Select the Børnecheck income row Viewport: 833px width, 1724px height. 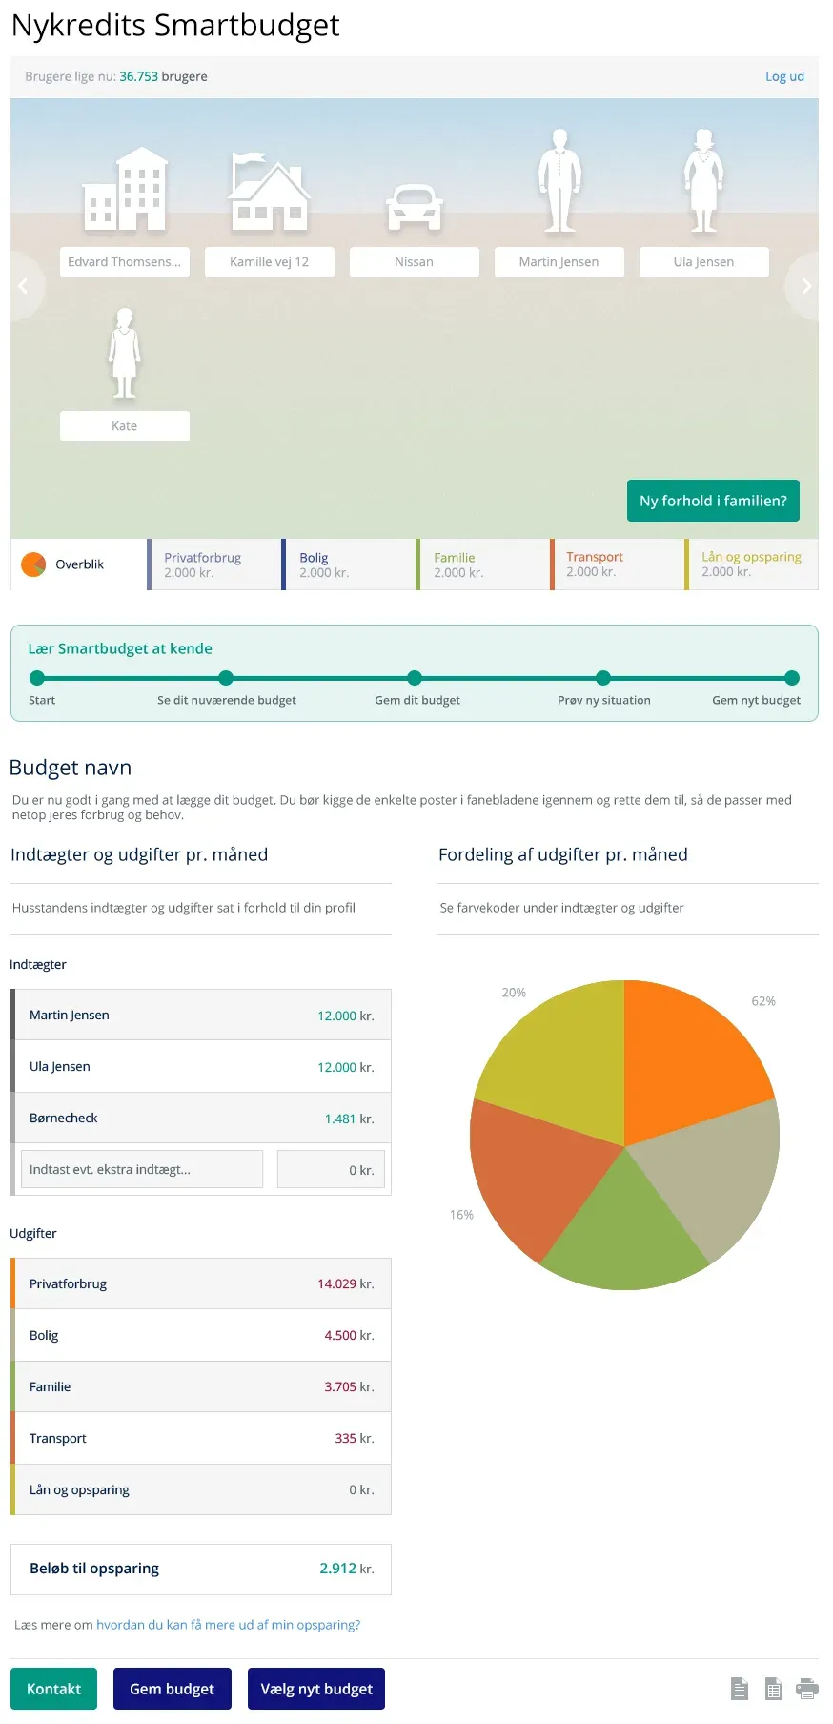coord(201,1118)
